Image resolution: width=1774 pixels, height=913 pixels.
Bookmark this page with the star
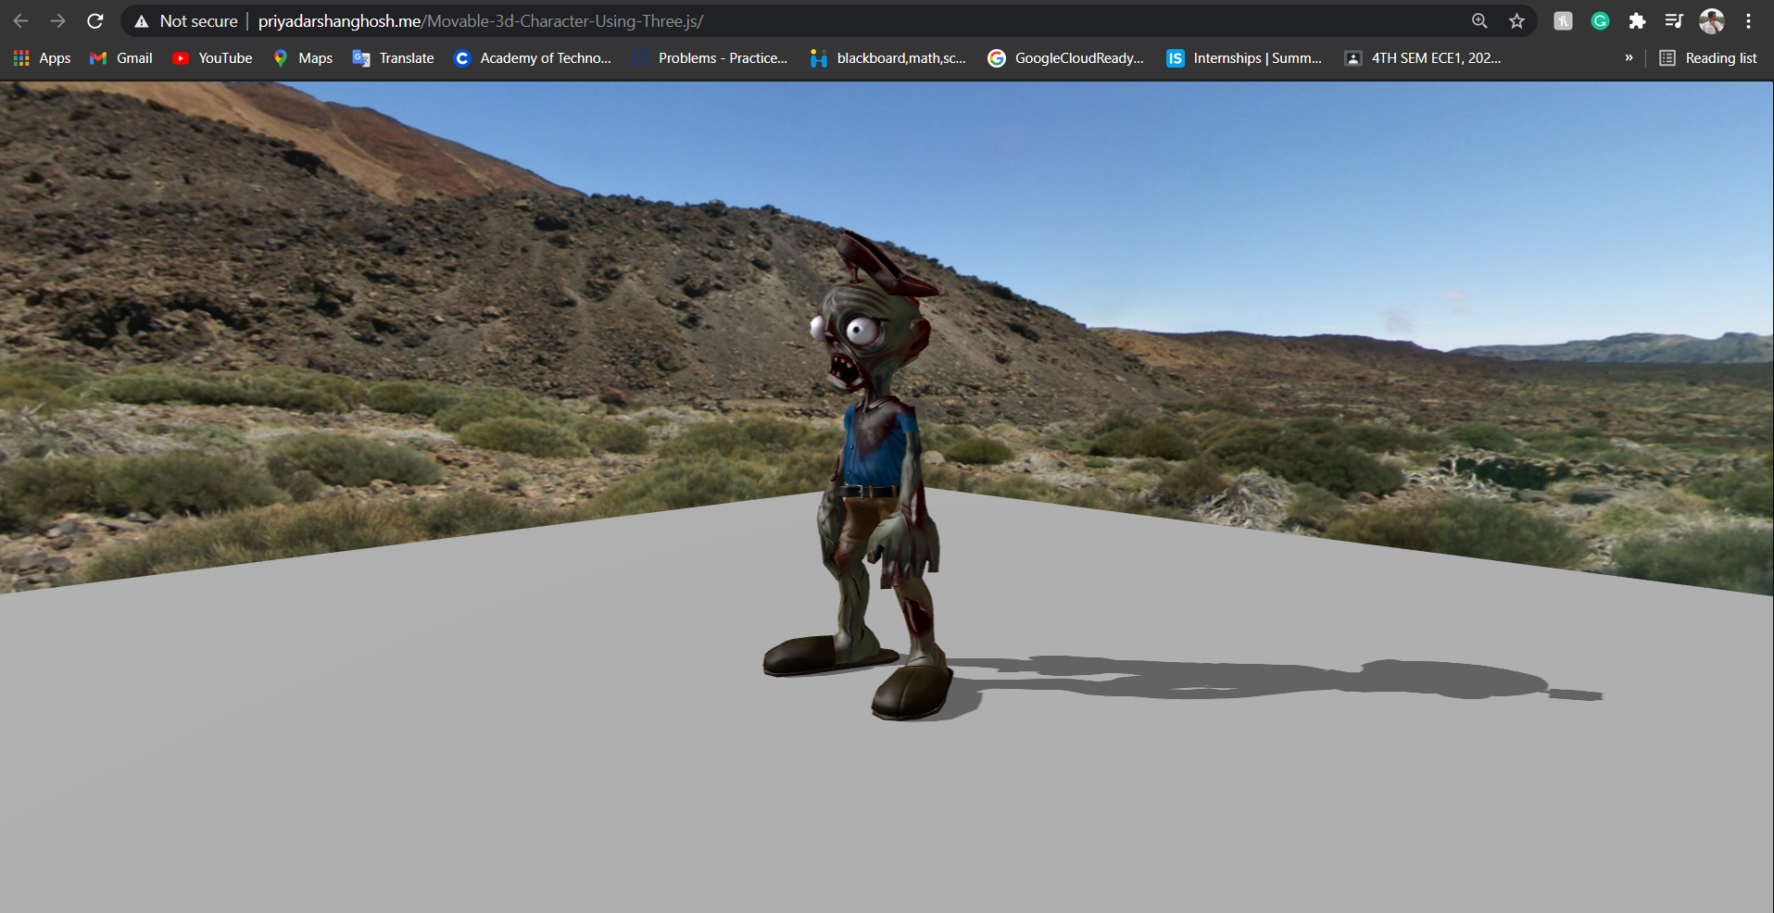1516,20
